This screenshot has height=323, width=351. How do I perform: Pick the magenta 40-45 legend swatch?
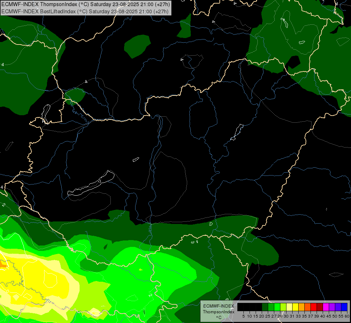click(x=326, y=307)
